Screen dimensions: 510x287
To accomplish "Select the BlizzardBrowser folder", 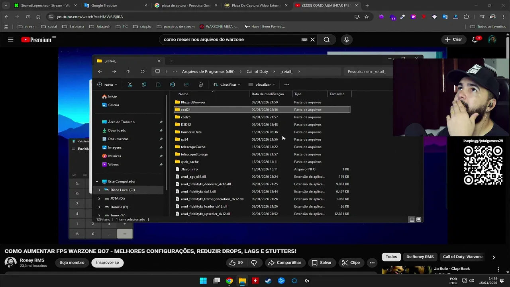I will pyautogui.click(x=262, y=102).
